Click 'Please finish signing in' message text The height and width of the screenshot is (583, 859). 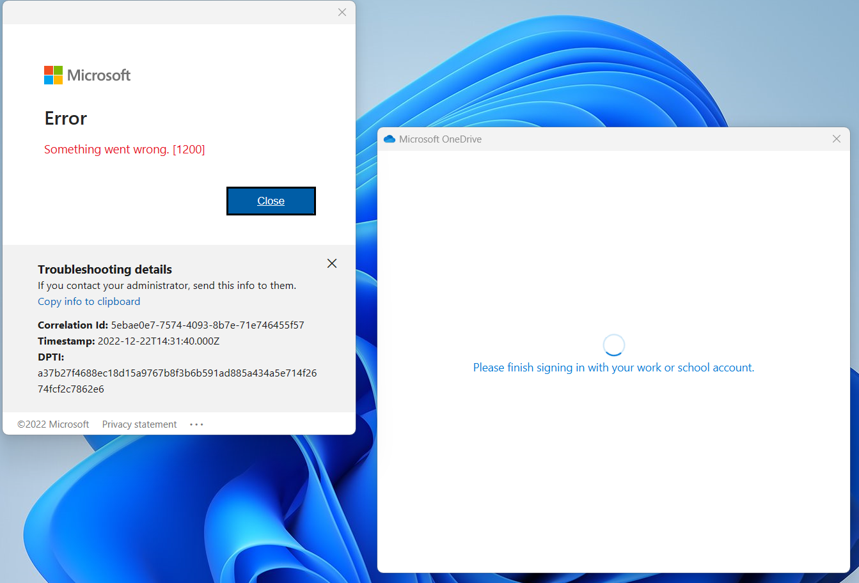tap(614, 368)
